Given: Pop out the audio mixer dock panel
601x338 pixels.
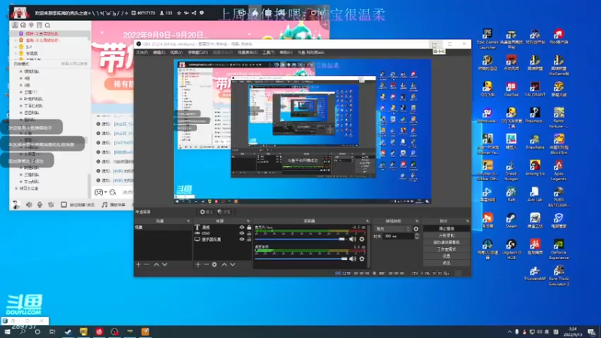Looking at the screenshot, I should tap(367, 221).
